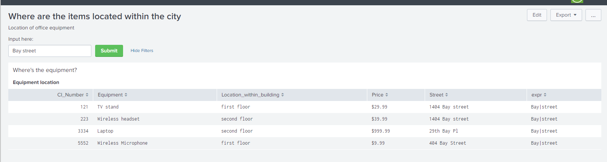Viewport: 607px width, 162px height.
Task: Click the Equipment column sort arrows
Action: point(126,95)
